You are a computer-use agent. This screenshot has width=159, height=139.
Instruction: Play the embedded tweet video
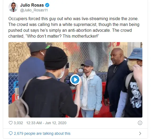pyautogui.click(x=75, y=79)
